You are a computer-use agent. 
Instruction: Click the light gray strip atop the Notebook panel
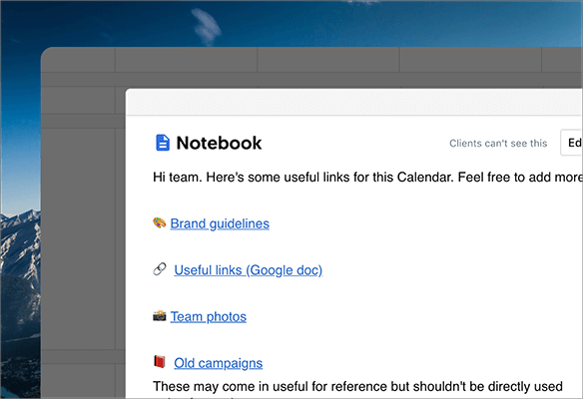[x=354, y=103]
